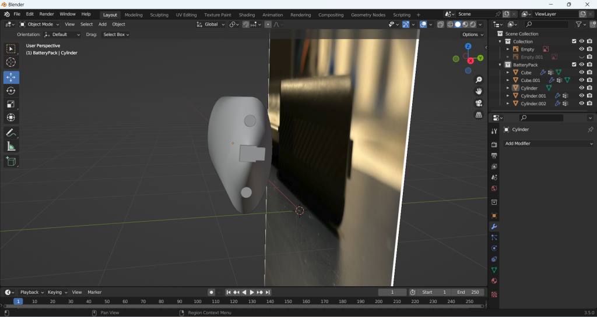Click the Add Cube tool
The image size is (597, 317).
(11, 161)
